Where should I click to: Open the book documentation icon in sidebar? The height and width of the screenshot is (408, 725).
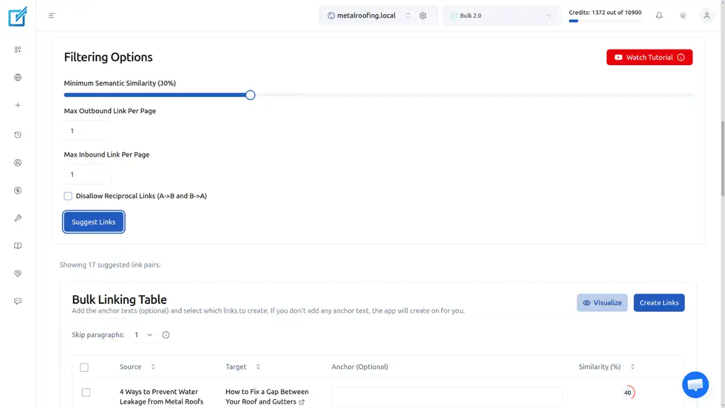click(x=18, y=246)
